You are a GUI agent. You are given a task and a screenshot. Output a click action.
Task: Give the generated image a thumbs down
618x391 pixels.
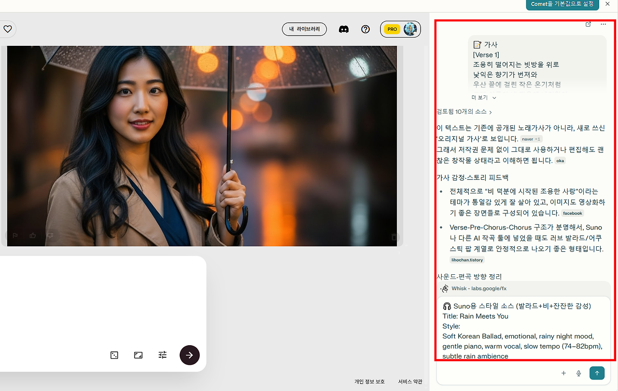click(50, 236)
